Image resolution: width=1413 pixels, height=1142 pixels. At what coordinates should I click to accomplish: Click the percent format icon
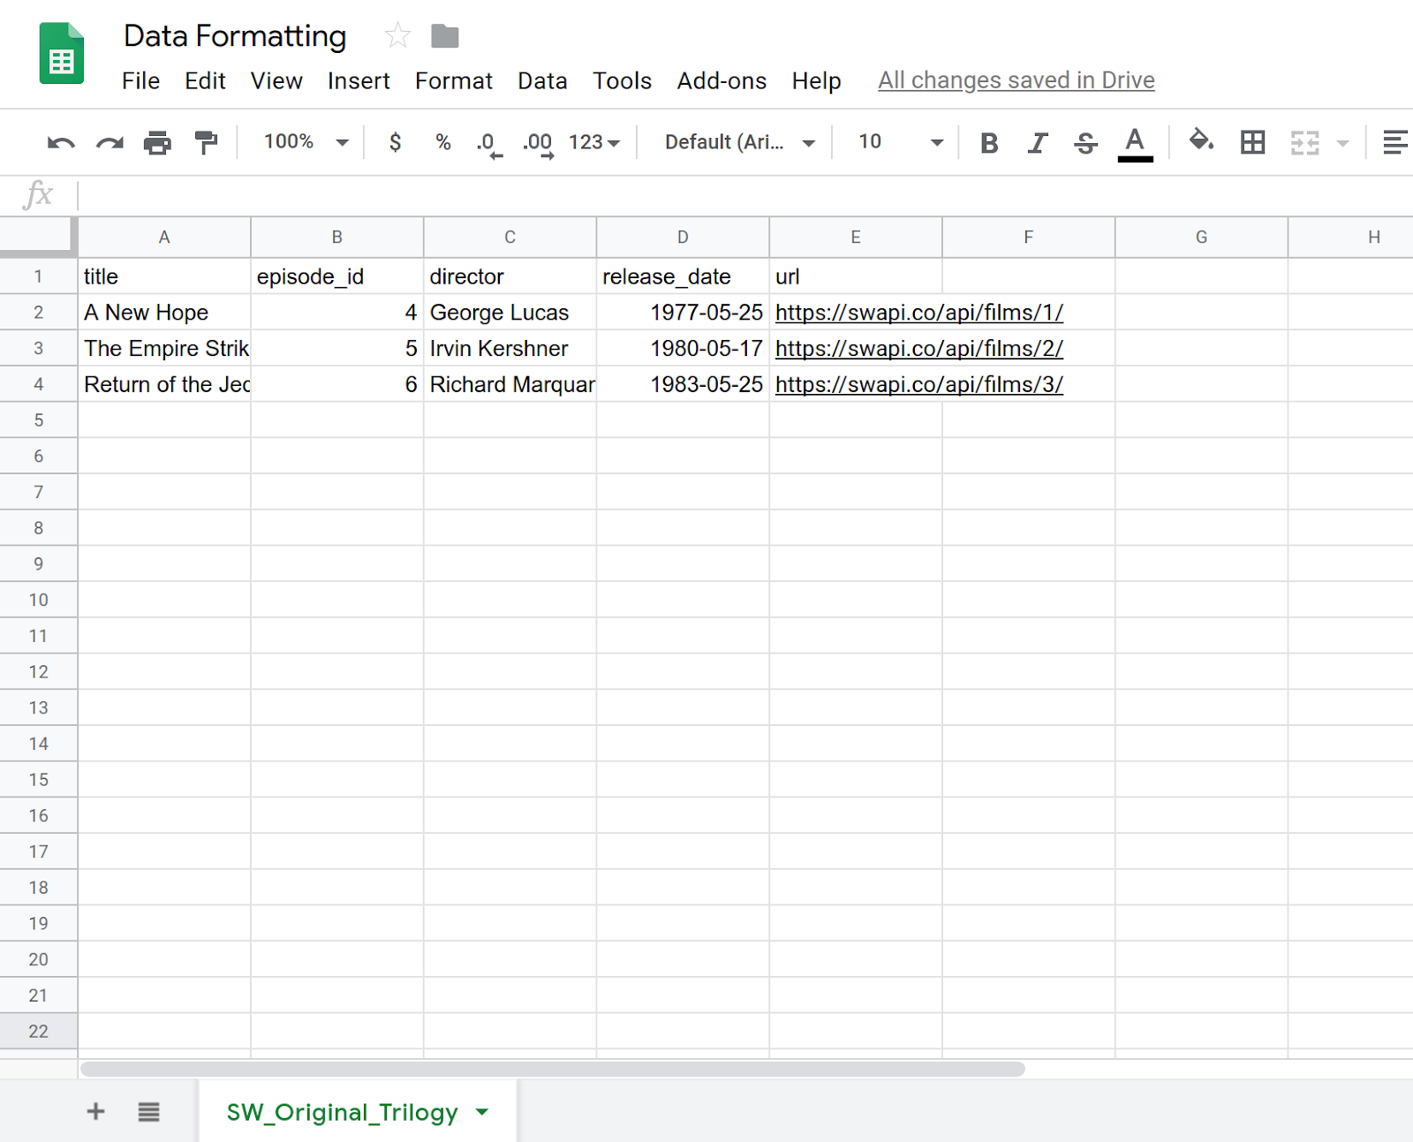[442, 142]
